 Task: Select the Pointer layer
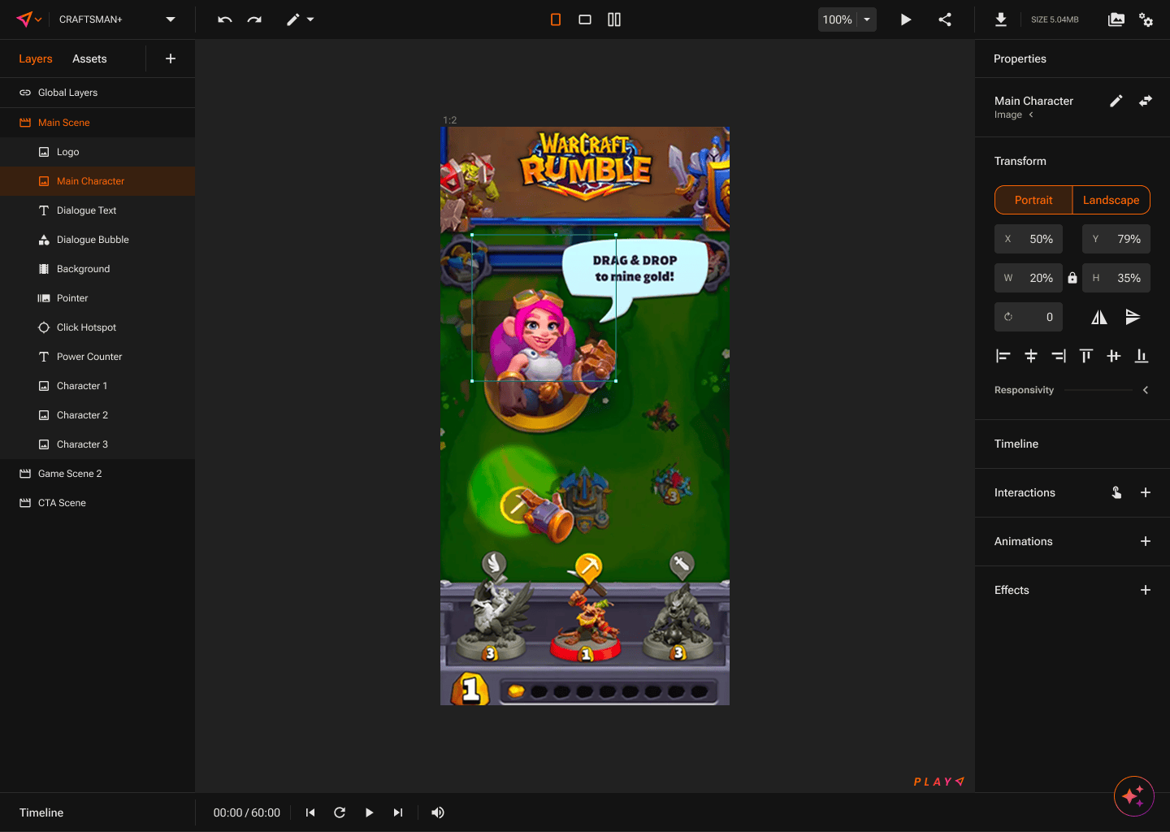[97, 298]
